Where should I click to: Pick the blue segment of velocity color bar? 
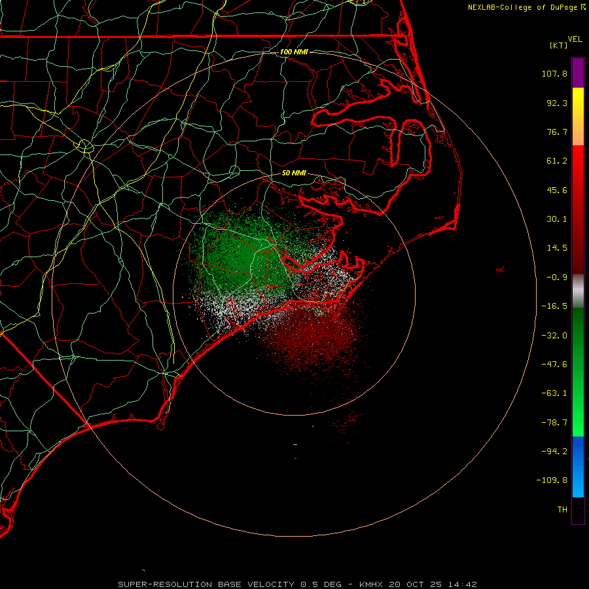578,467
